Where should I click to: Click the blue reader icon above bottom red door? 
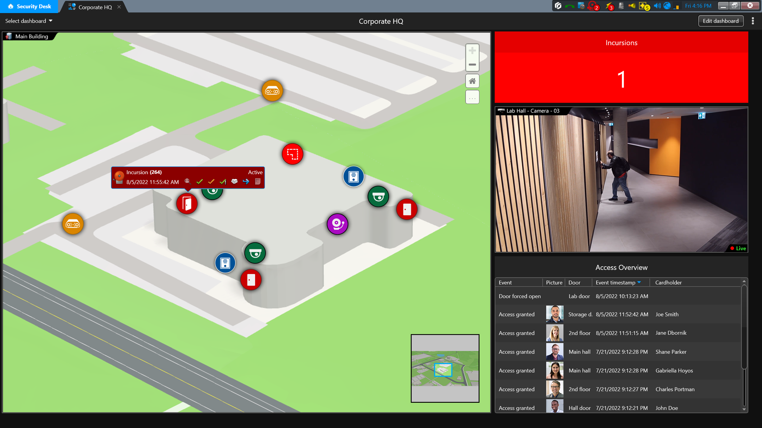[x=225, y=263]
